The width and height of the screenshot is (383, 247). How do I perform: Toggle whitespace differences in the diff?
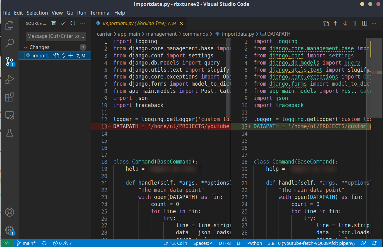coord(354,23)
